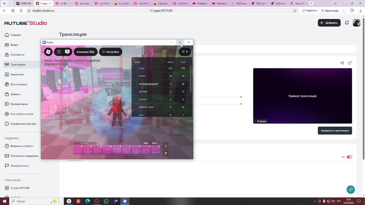Open the taskbar notification center

[359, 201]
